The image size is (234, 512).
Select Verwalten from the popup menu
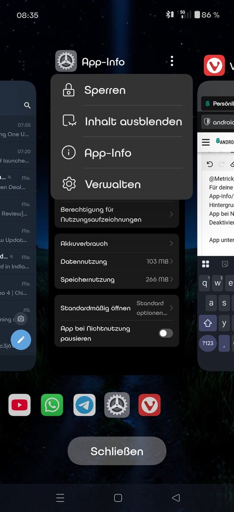pos(121,184)
